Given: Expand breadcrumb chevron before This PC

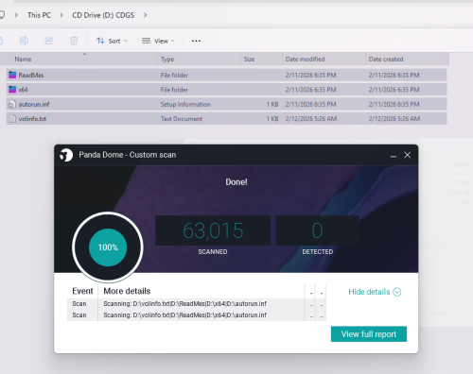Looking at the screenshot, I should point(16,15).
